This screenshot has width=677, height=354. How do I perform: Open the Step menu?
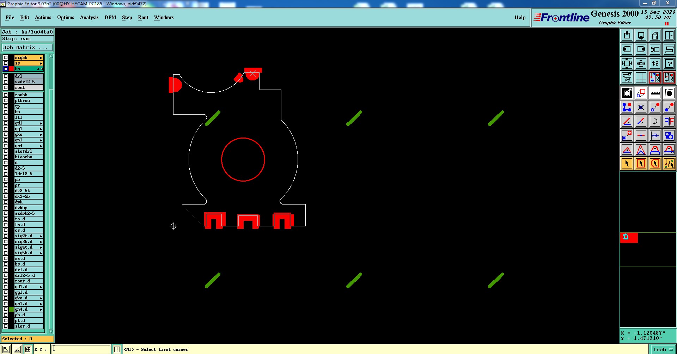click(x=127, y=17)
